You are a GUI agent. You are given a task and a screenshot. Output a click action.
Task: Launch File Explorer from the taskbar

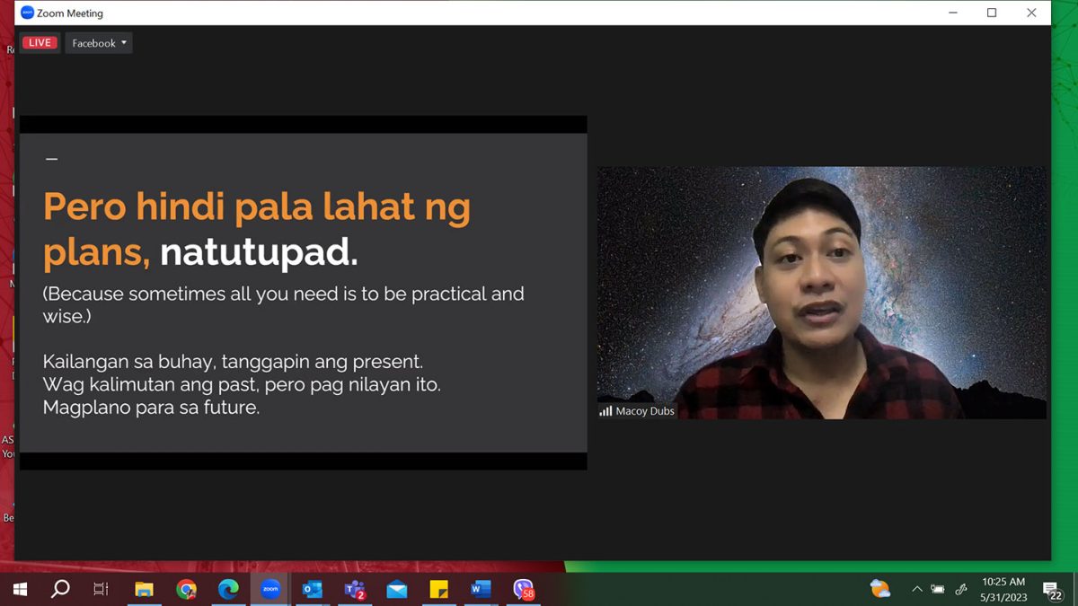(x=144, y=589)
